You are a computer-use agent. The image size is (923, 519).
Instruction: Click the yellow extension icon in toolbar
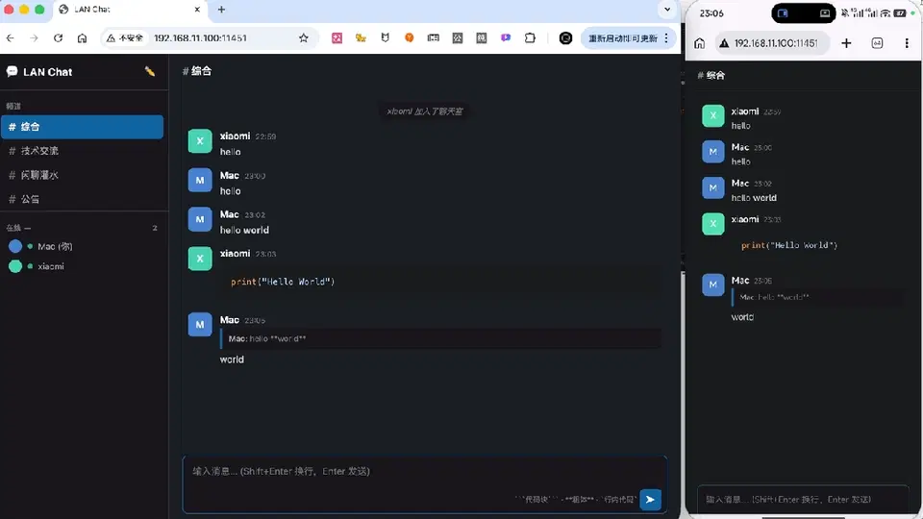click(x=361, y=38)
